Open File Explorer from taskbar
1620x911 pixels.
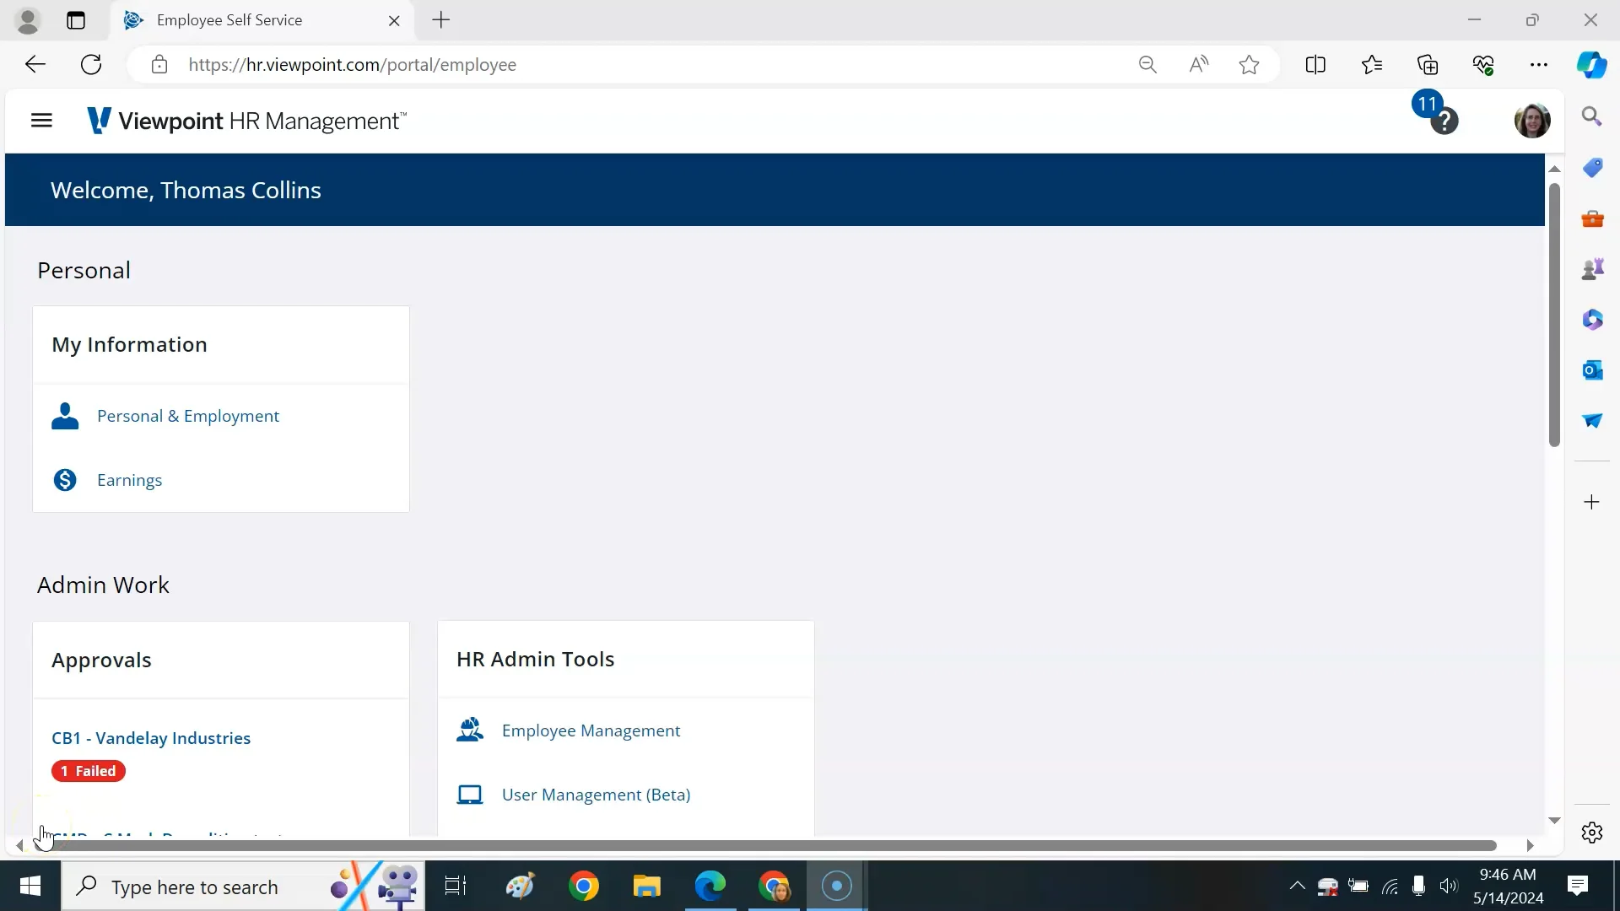click(x=646, y=887)
